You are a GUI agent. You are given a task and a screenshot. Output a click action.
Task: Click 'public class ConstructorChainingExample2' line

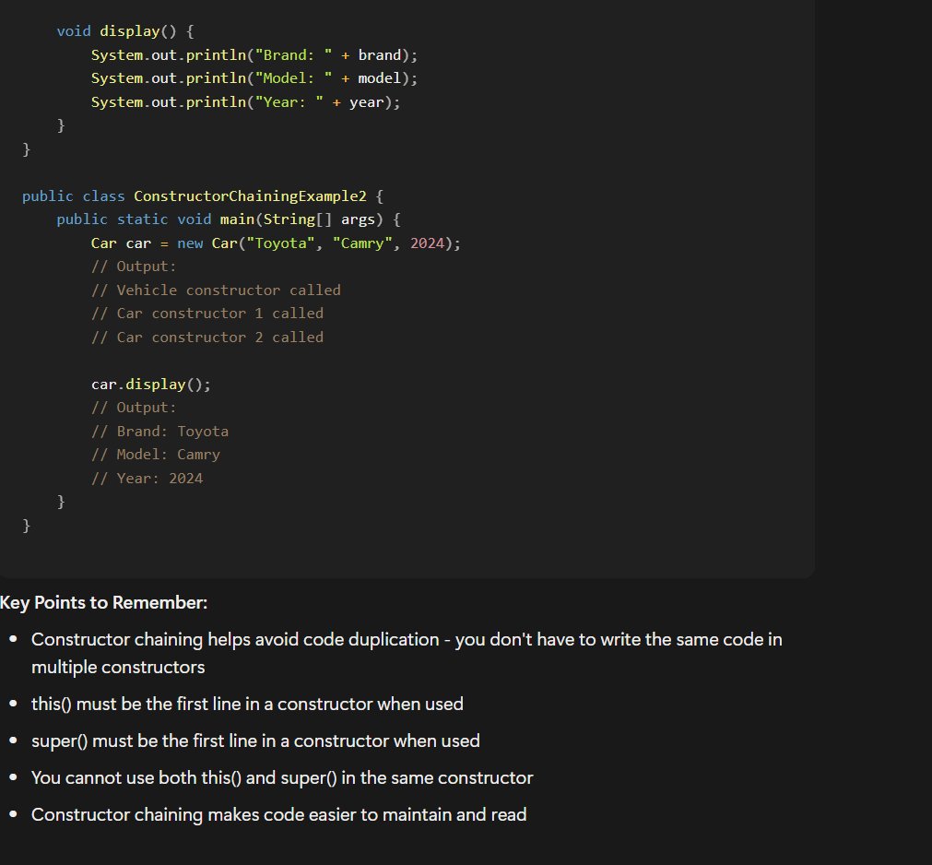(203, 196)
